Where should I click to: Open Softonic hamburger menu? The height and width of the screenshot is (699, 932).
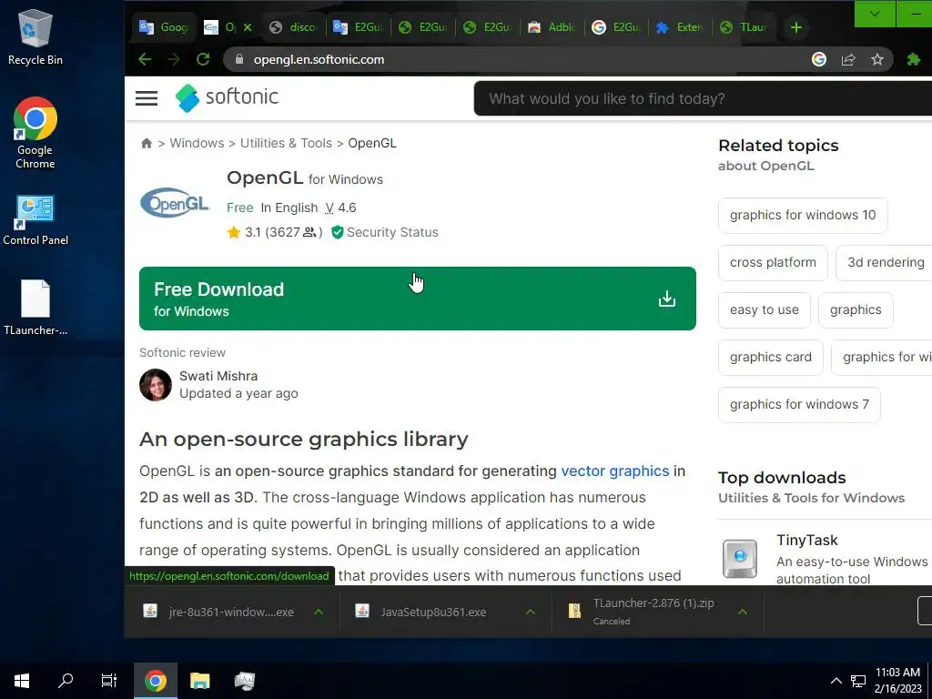(147, 98)
